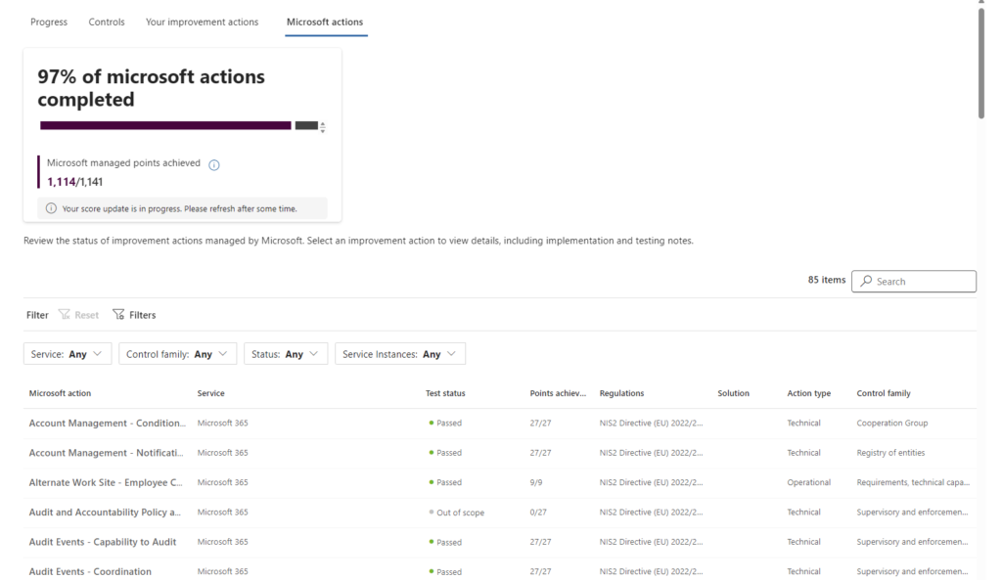The width and height of the screenshot is (1002, 580).
Task: Click the info icon in the score update notice
Action: (x=51, y=208)
